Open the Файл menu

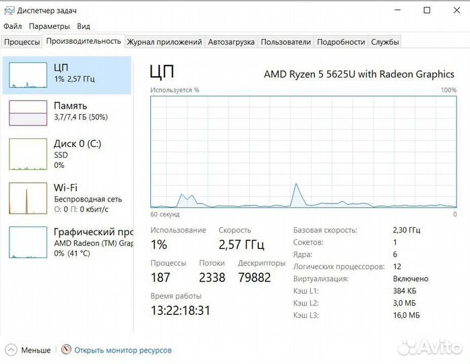(x=12, y=26)
